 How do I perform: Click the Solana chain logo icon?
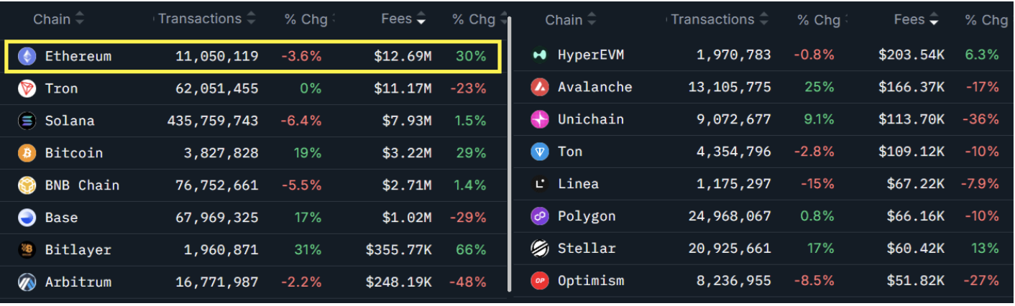pos(27,121)
